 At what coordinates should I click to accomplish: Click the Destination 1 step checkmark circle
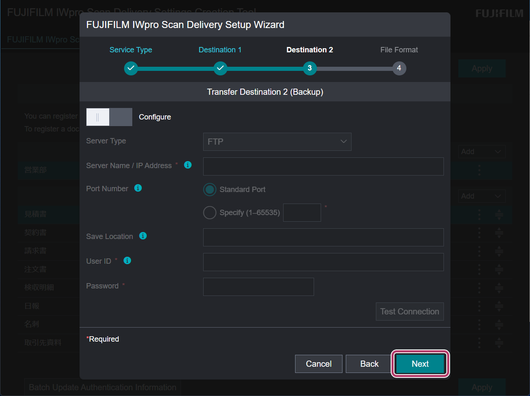click(x=220, y=68)
